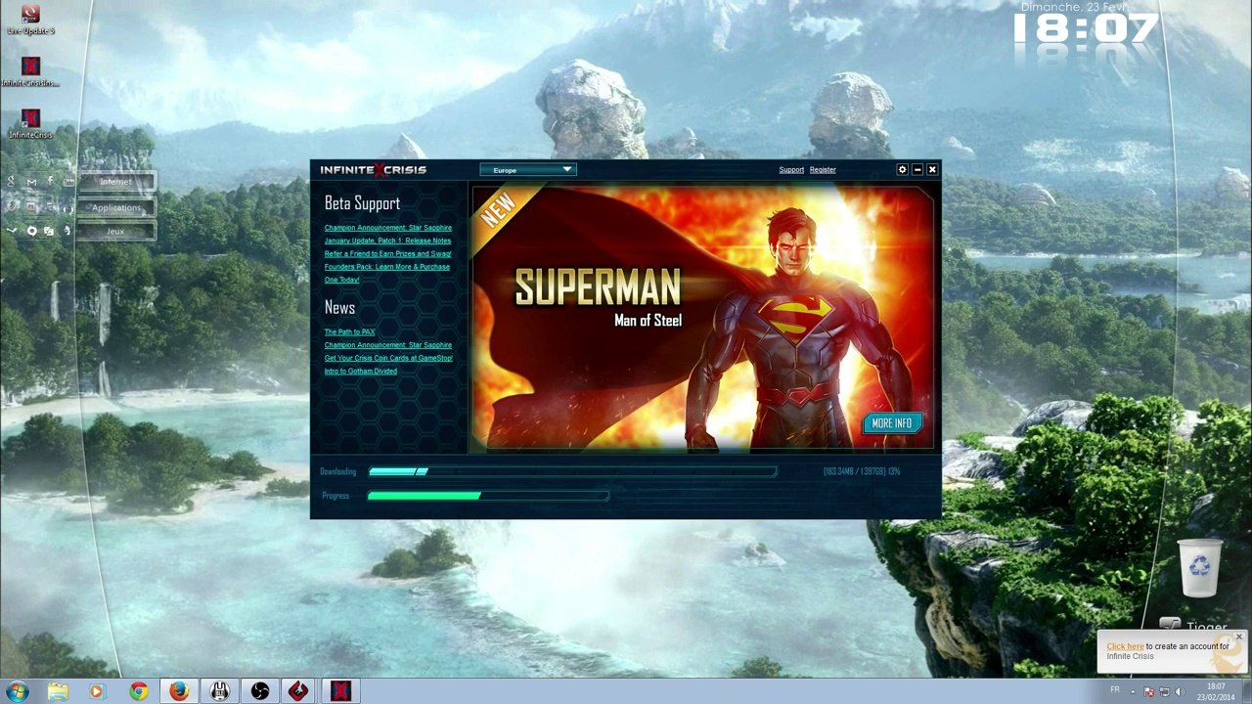Open Champion Announcement link under Beta Support
The image size is (1252, 704).
[388, 228]
